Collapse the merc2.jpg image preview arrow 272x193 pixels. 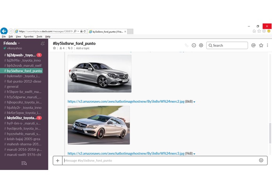point(194,102)
